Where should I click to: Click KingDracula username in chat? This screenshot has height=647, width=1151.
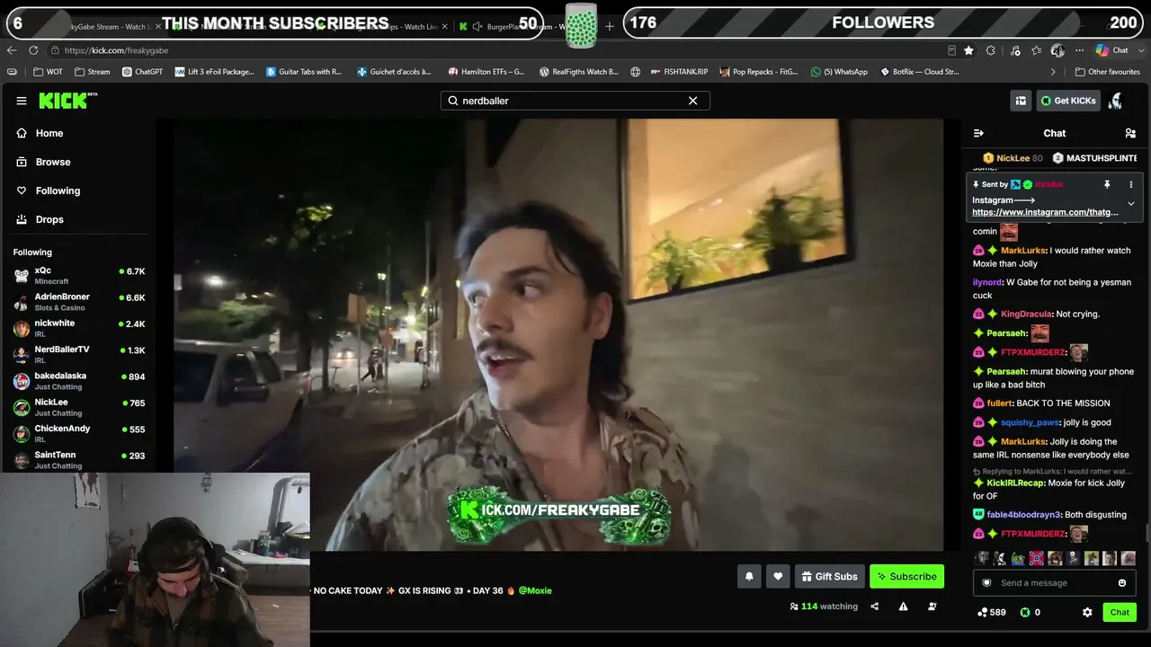[x=1026, y=314]
